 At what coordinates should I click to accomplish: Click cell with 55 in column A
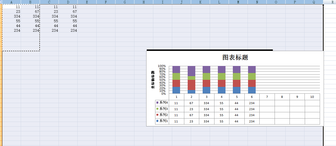12,21
